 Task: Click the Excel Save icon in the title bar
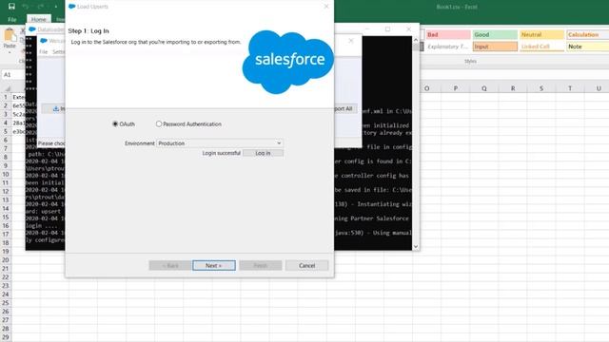[x=11, y=7]
